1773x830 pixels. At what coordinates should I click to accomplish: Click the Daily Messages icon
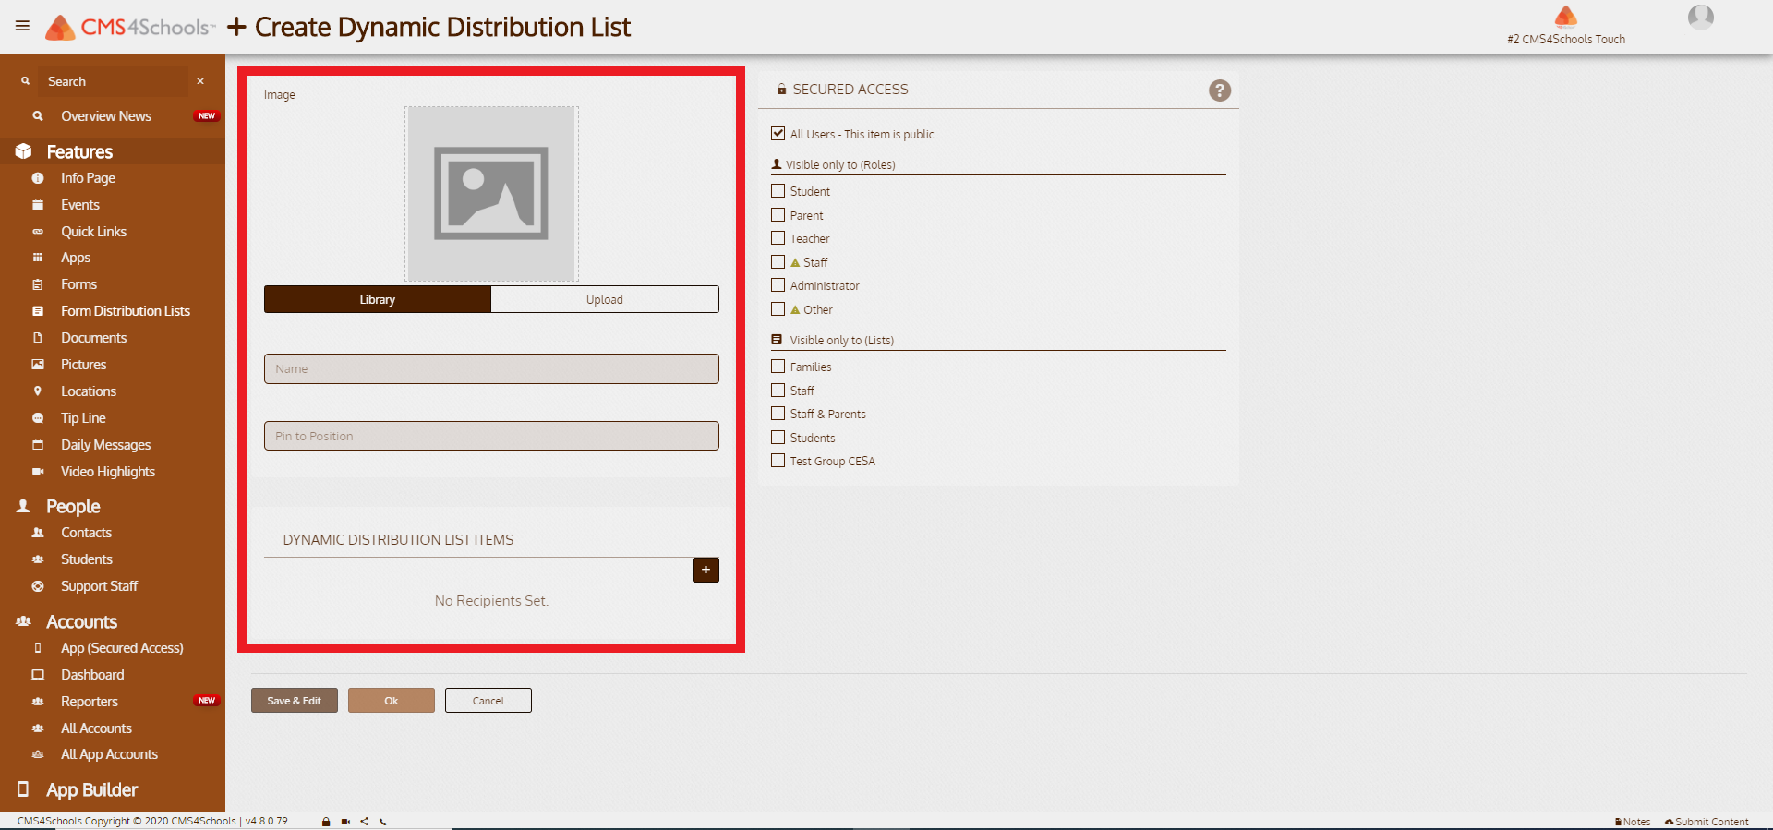coord(38,445)
